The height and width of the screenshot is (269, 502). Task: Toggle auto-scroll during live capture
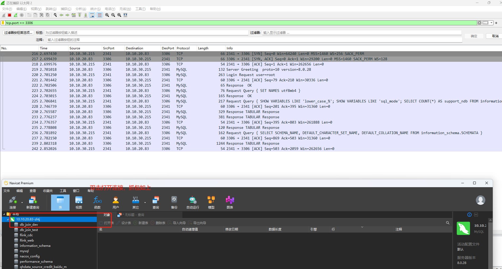92,15
